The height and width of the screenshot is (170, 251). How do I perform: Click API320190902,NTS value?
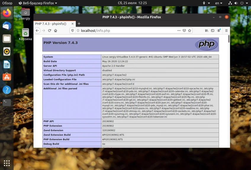point(113,135)
